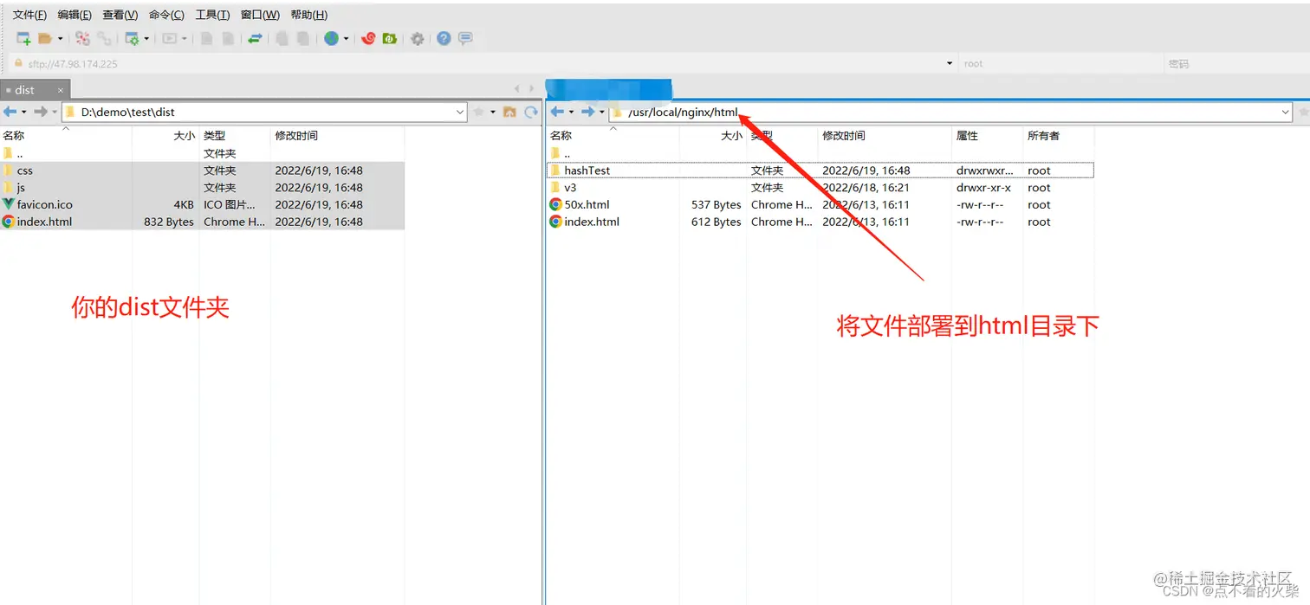This screenshot has height=605, width=1310.
Task: Open the 文件(F) menu
Action: 29,15
